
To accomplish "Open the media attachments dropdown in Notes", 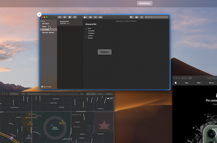I will point(131,17).
